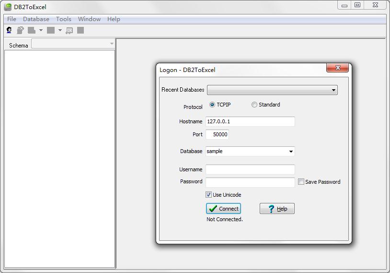Image resolution: width=390 pixels, height=273 pixels.
Task: Click the logon user icon in toolbar
Action: click(9, 30)
